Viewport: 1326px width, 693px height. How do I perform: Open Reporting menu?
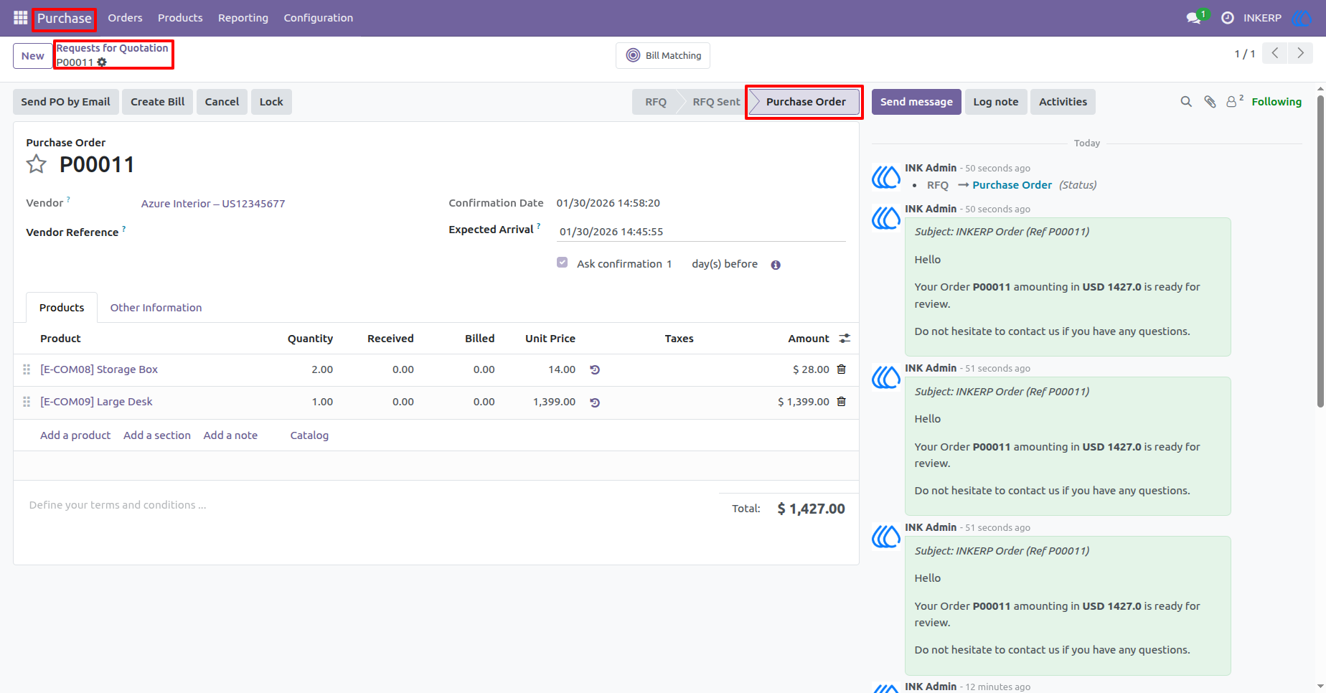tap(243, 18)
